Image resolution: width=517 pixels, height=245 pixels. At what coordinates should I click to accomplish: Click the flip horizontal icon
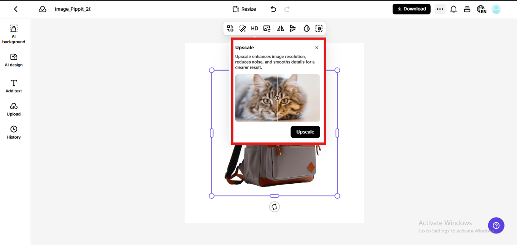pos(280,28)
